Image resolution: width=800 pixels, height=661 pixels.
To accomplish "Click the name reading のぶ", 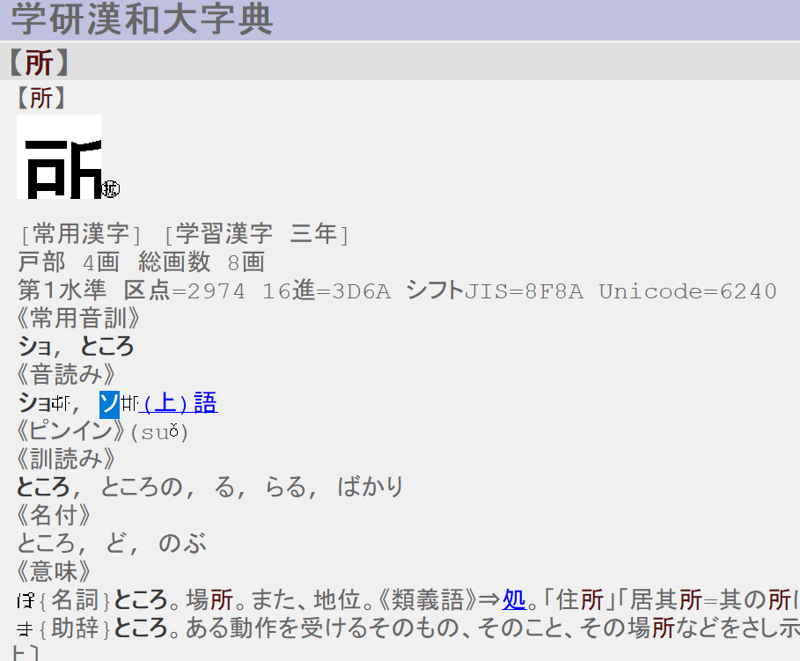I will click(183, 543).
